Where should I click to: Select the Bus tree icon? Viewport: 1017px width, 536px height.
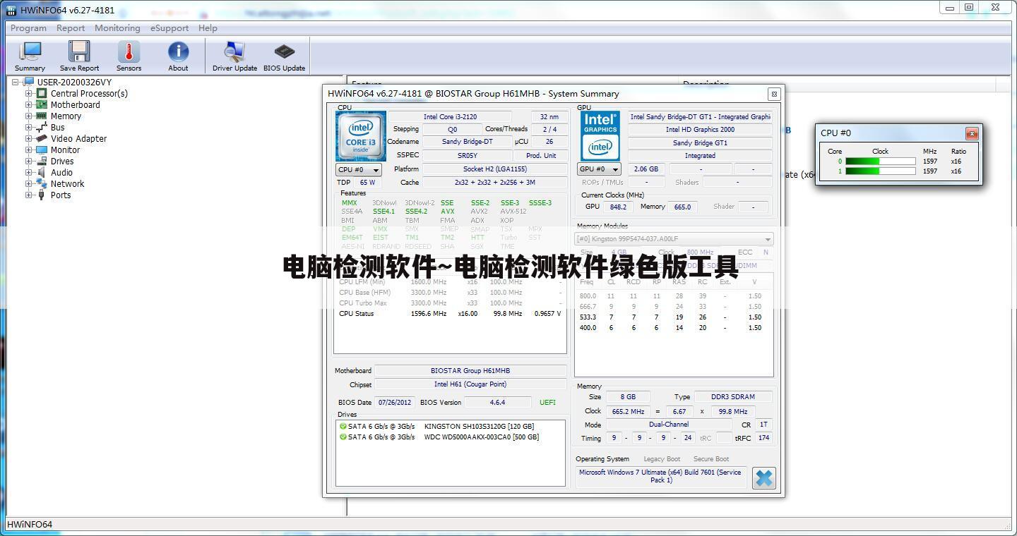tap(42, 127)
